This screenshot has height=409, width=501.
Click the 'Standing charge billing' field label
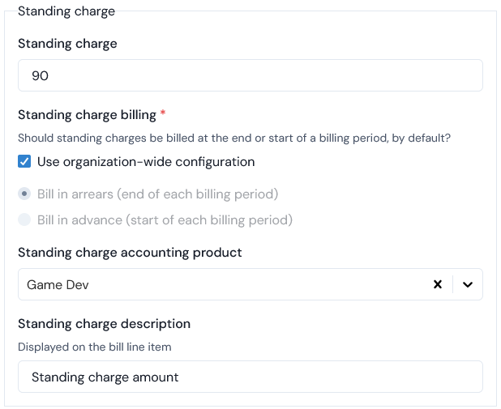click(87, 115)
